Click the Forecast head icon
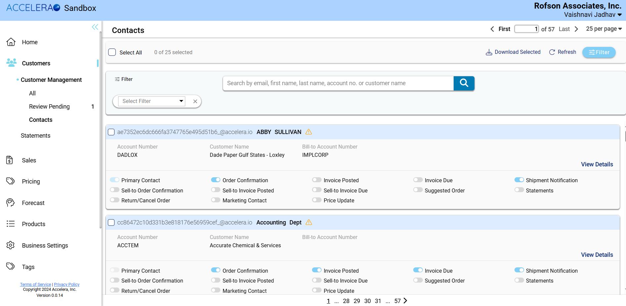The width and height of the screenshot is (626, 306). tap(11, 203)
